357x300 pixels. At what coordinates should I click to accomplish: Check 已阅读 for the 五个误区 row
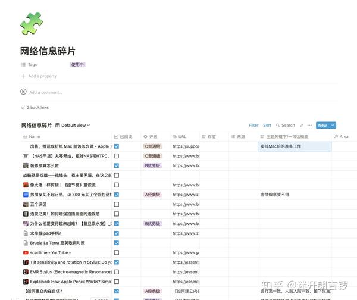[117, 204]
